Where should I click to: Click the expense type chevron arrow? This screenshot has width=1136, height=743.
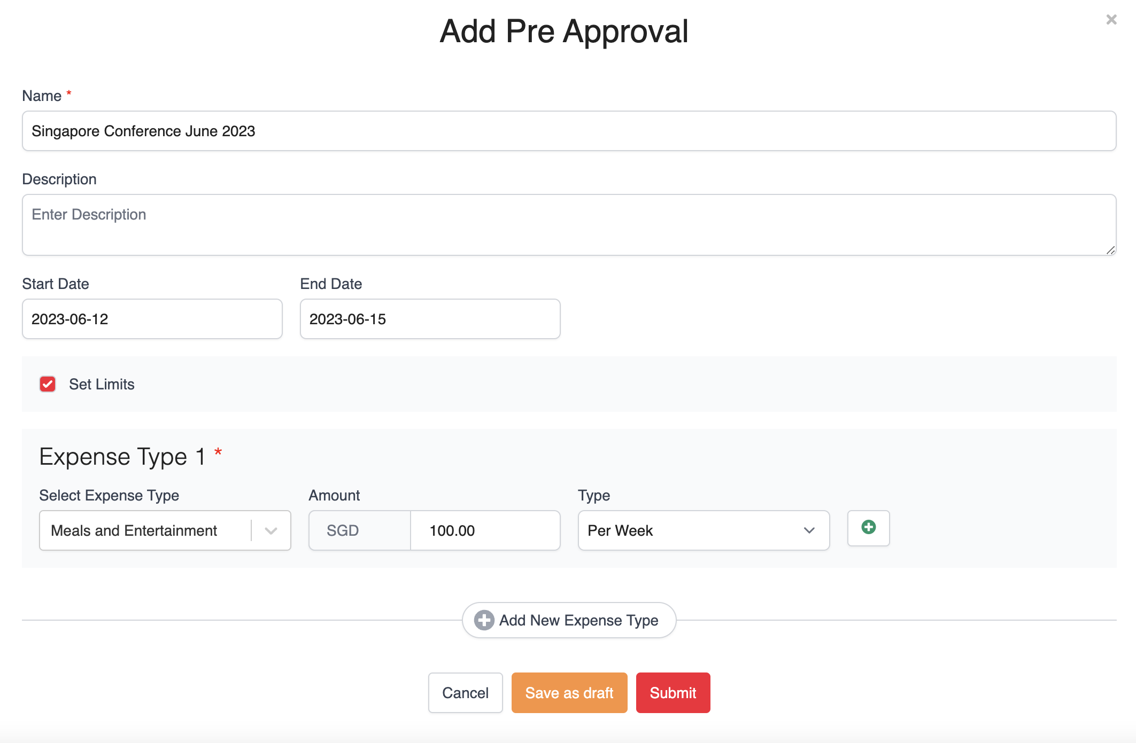(x=271, y=530)
